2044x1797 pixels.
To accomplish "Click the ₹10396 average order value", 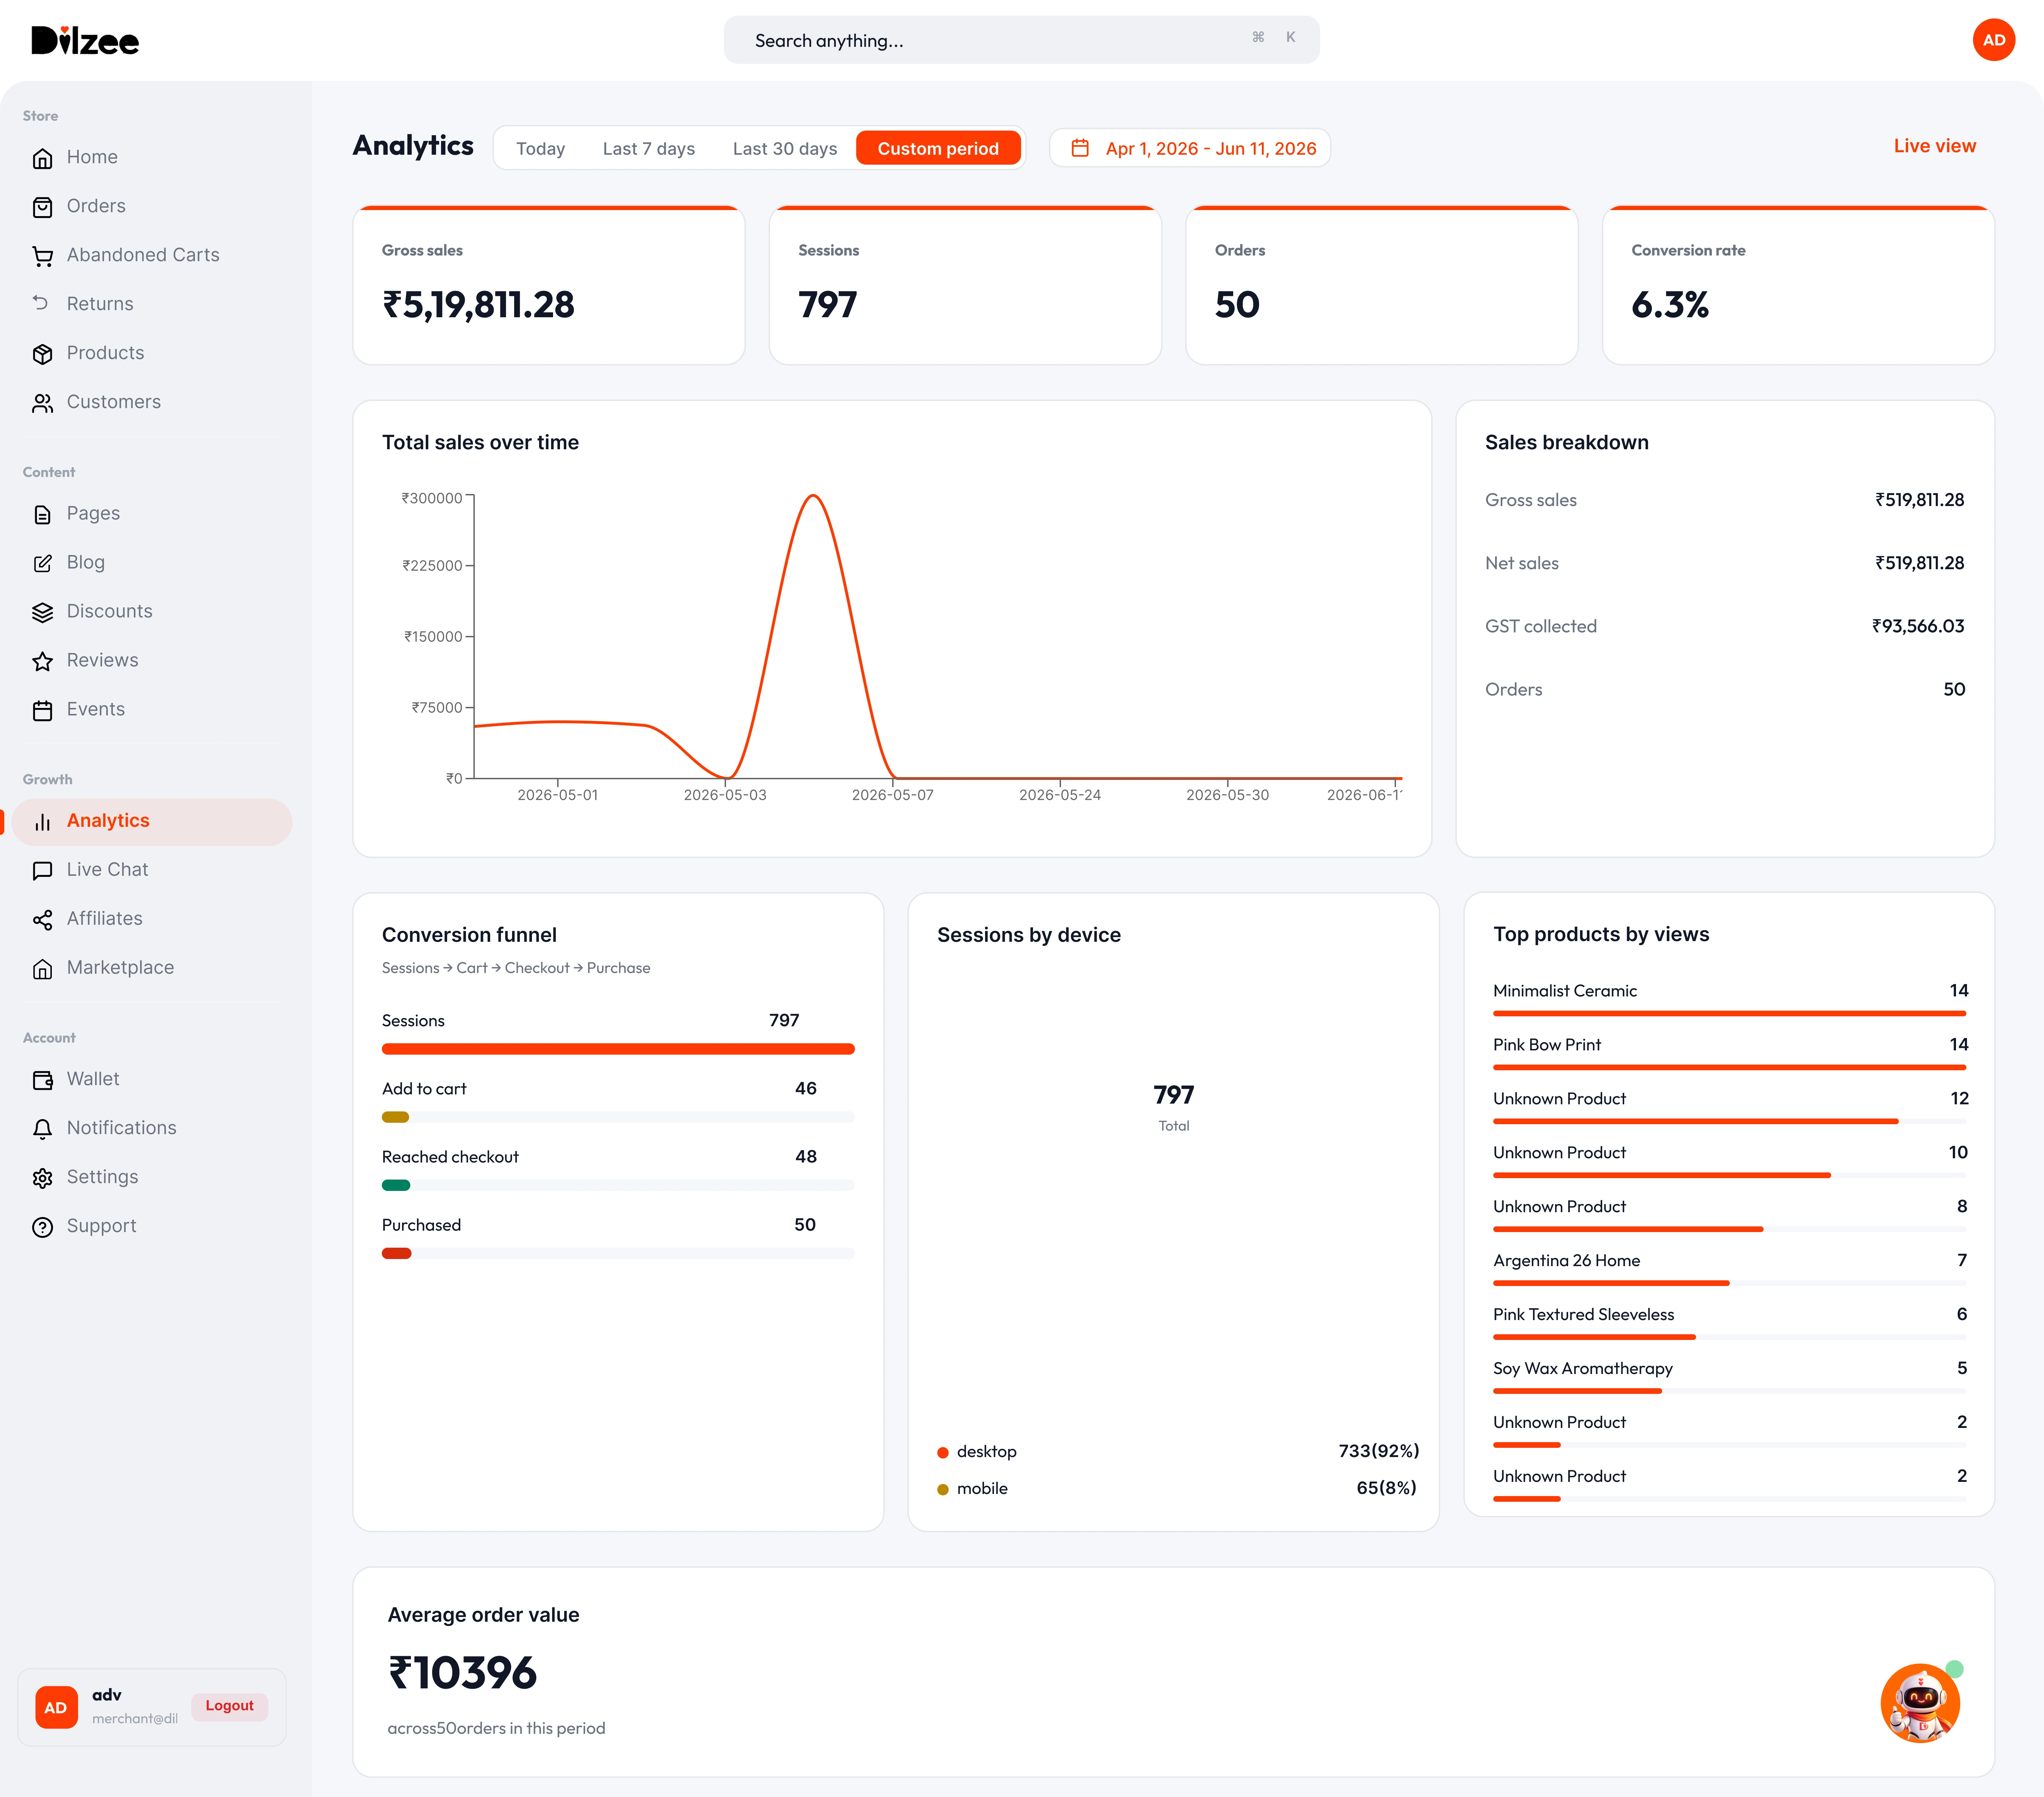I will (x=462, y=1673).
